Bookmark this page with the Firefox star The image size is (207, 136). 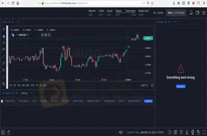(152, 3)
